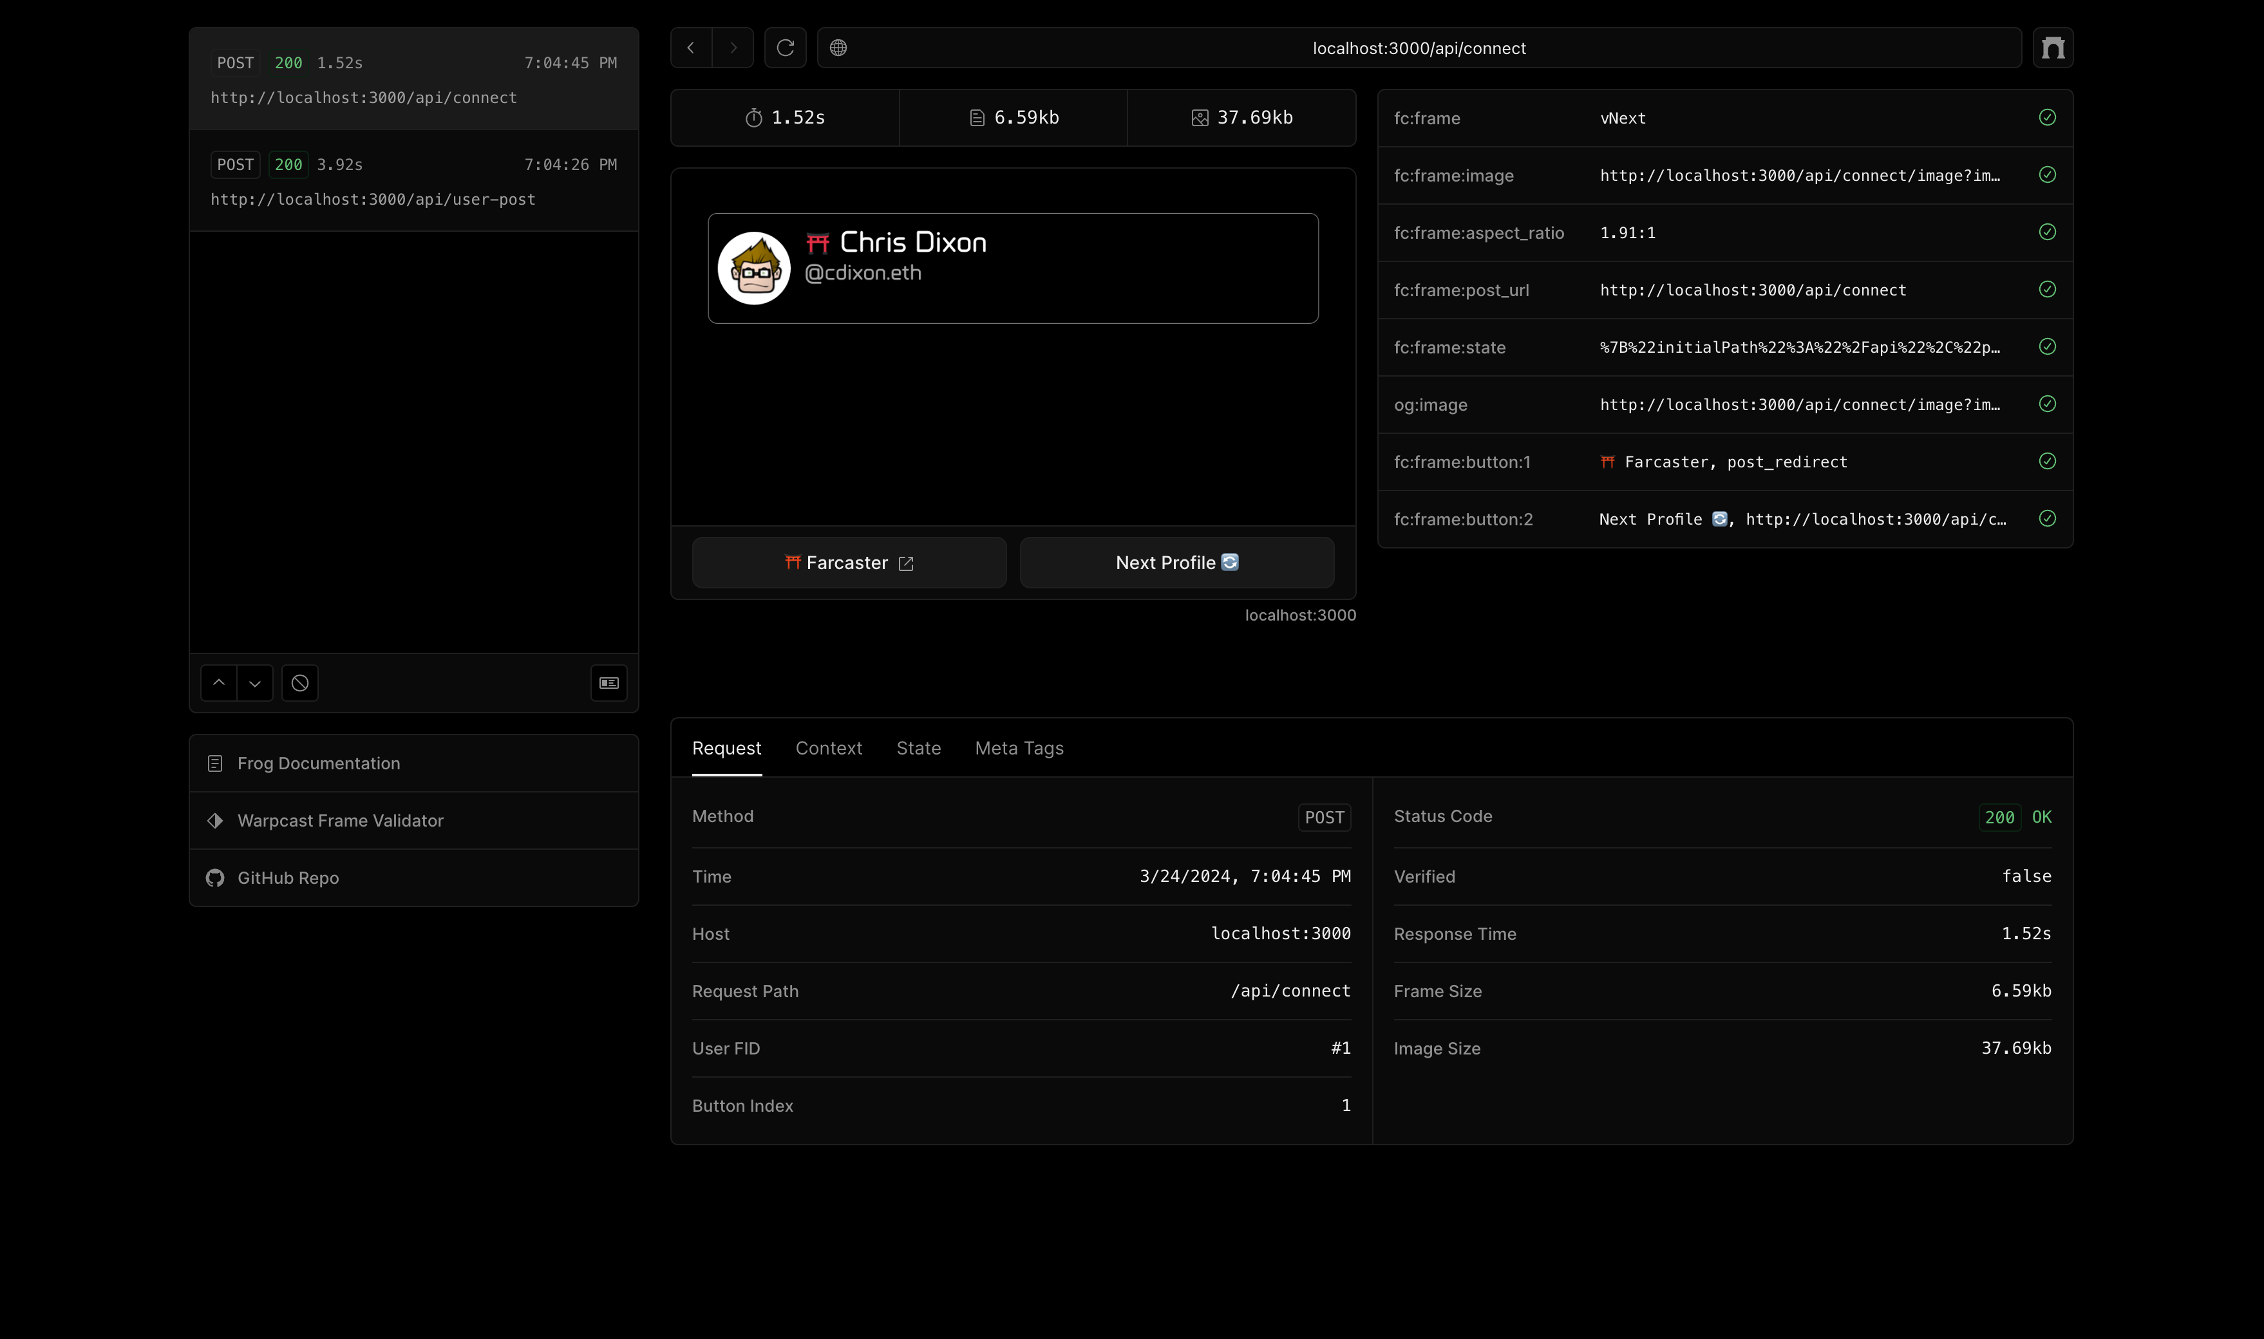
Task: Click the Verified false value
Action: pyautogui.click(x=2026, y=876)
